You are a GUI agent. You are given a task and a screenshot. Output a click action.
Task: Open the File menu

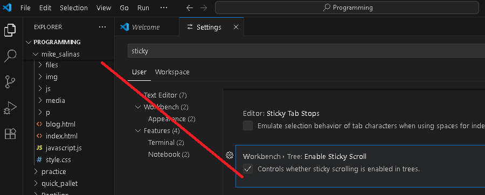coord(25,8)
